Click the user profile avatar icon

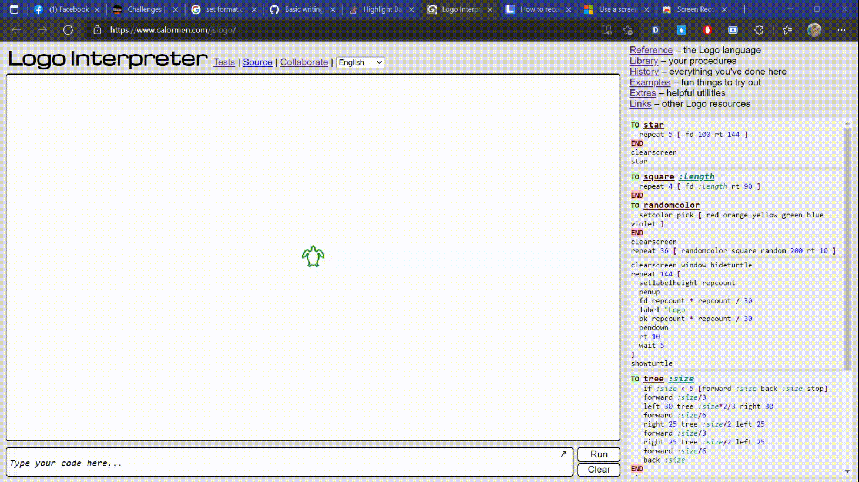click(814, 30)
